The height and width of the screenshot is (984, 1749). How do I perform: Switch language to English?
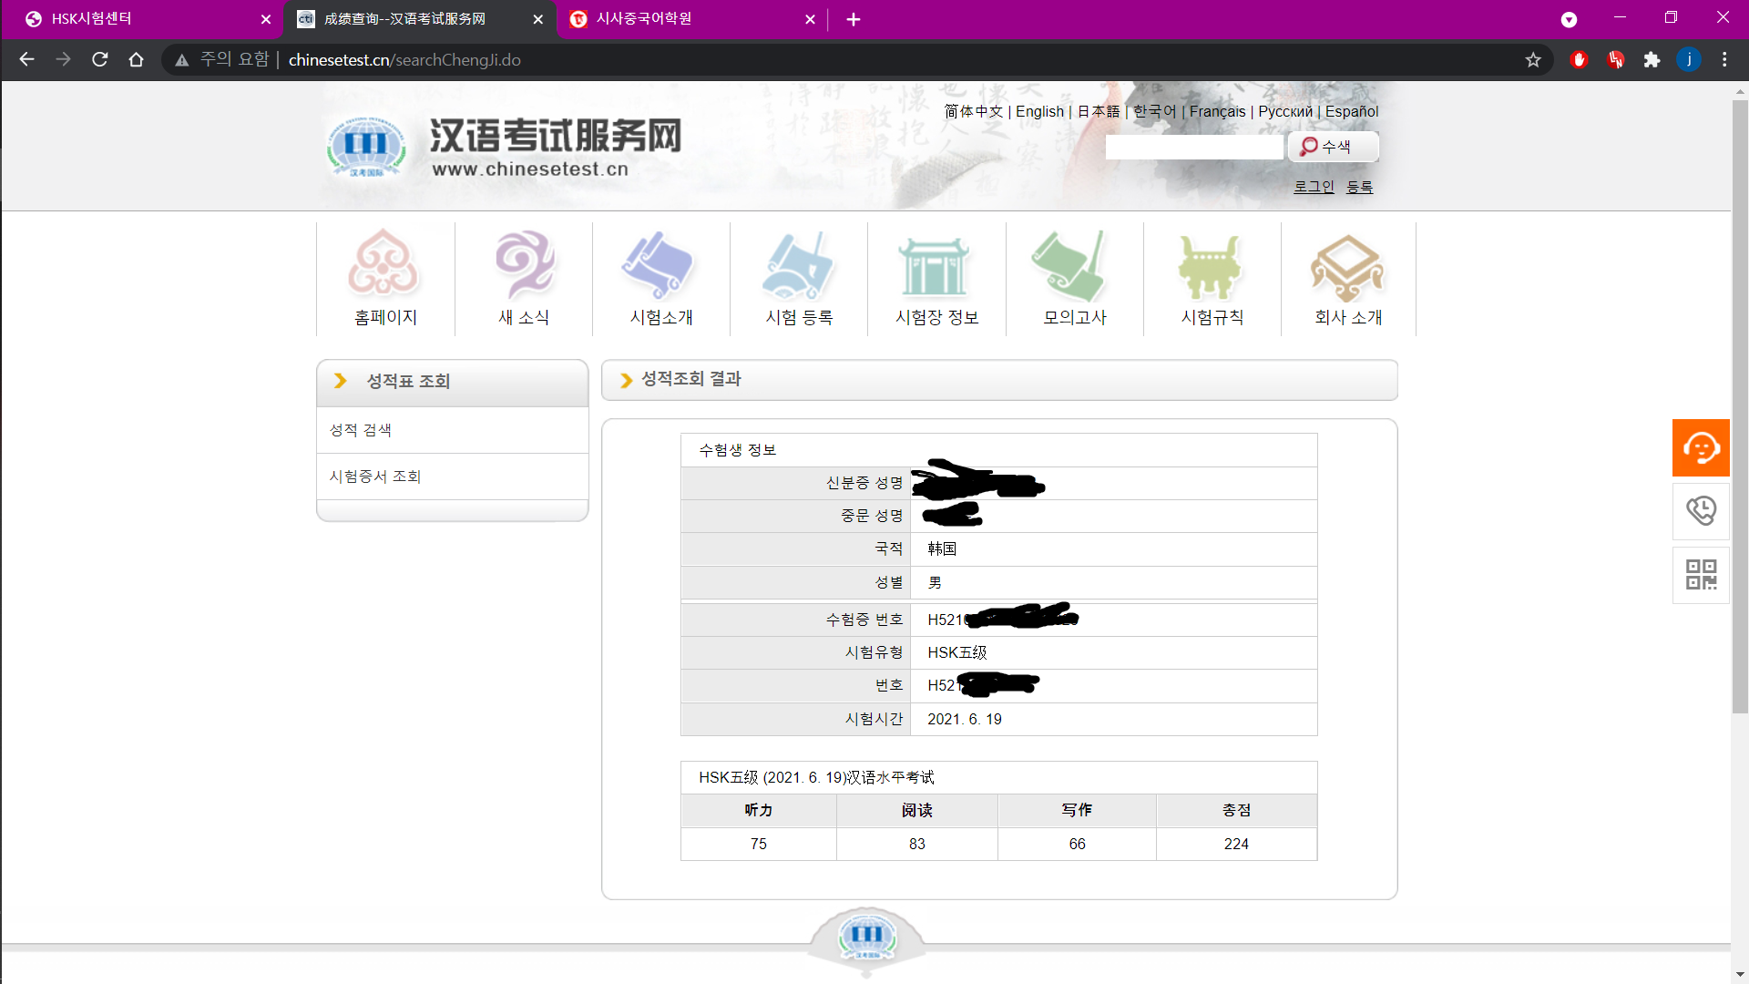point(1039,111)
